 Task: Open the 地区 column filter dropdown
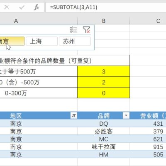point(74,115)
